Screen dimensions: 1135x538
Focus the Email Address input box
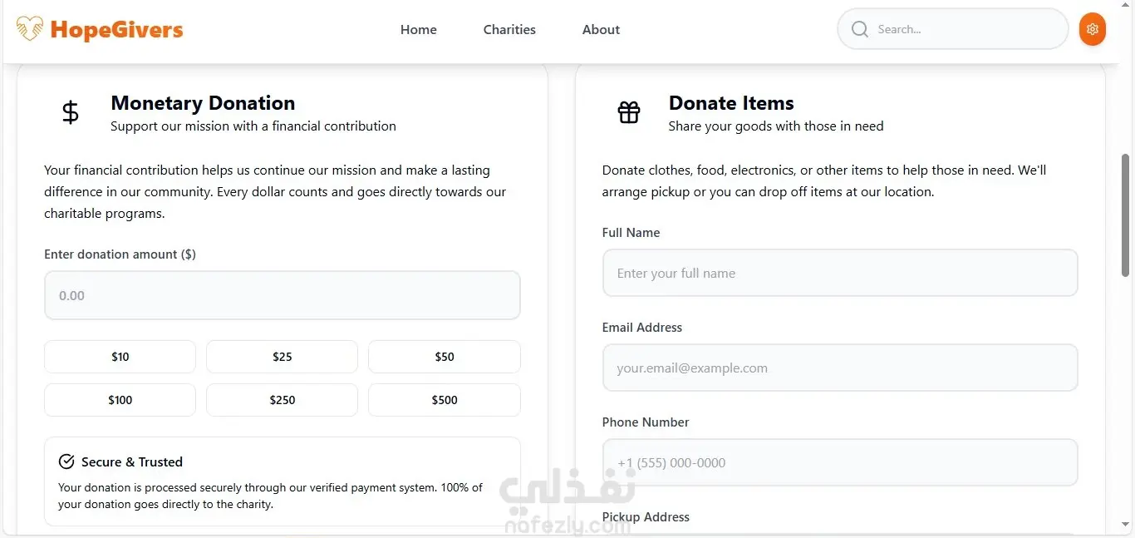tap(839, 368)
